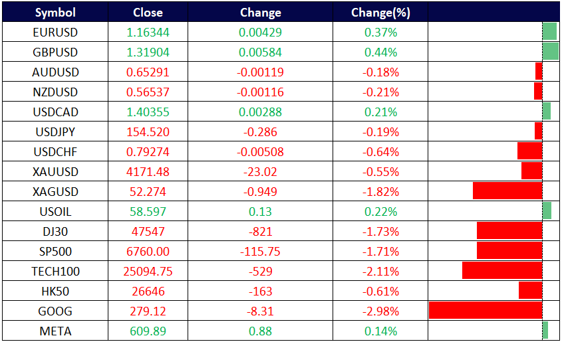The height and width of the screenshot is (342, 562).
Task: Click the green EURUSD change bar
Action: pyautogui.click(x=549, y=31)
